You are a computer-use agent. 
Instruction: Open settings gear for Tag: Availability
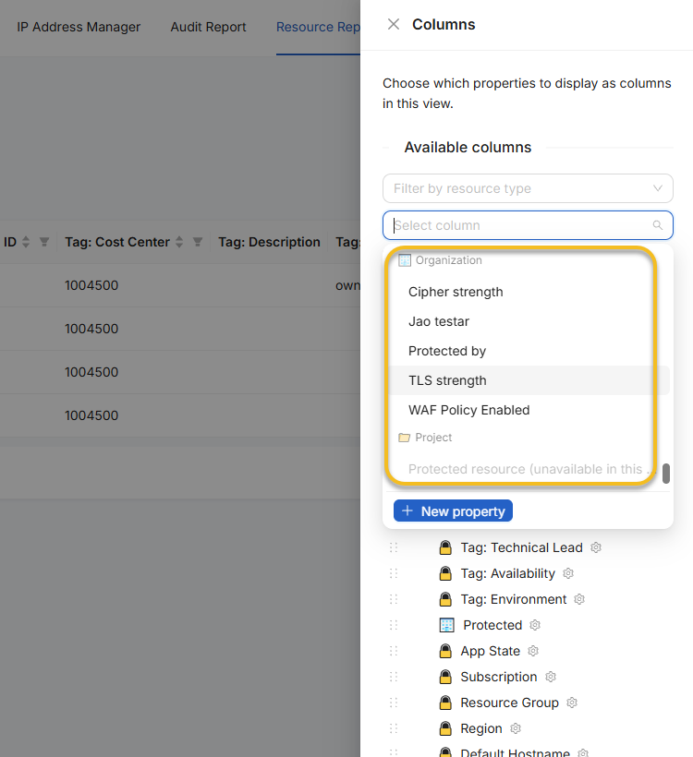tap(568, 573)
